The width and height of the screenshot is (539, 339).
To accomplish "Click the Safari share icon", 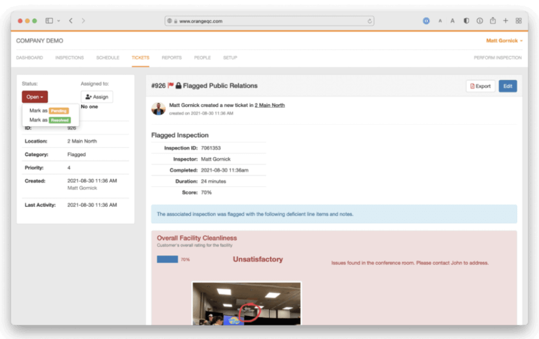I will (493, 21).
